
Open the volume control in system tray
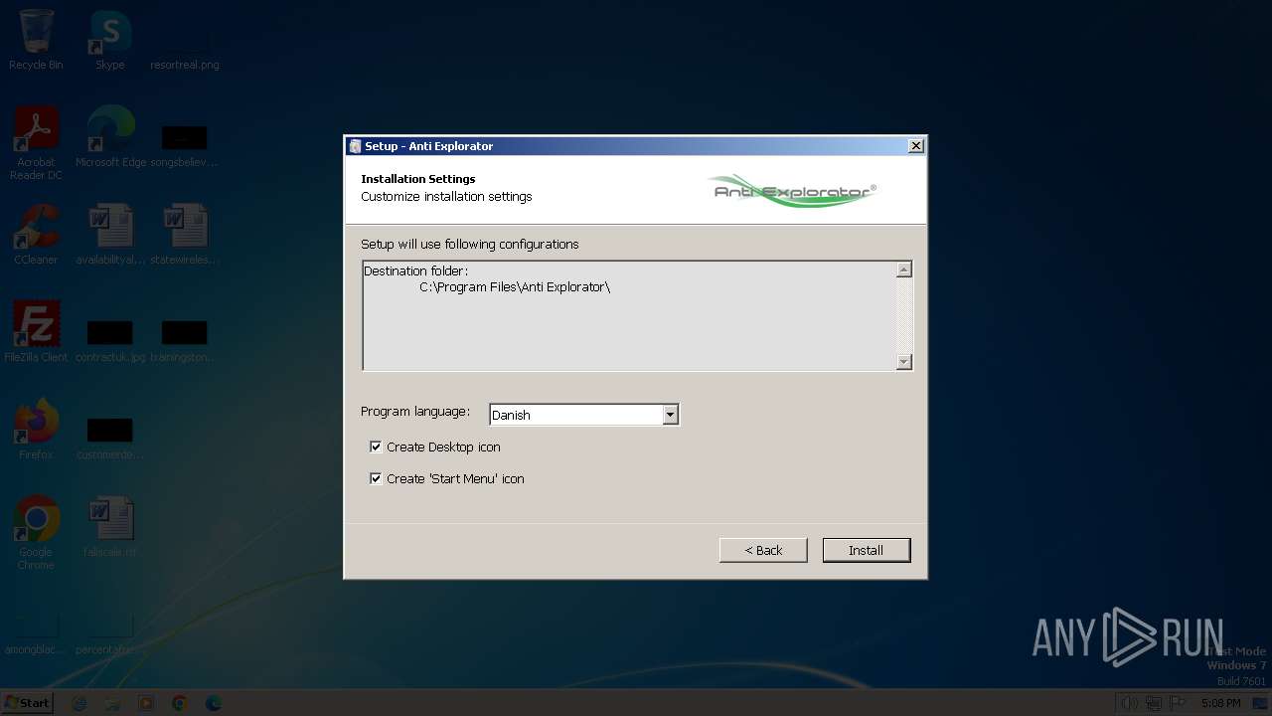[1130, 703]
